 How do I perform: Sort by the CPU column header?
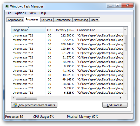tap(50, 30)
